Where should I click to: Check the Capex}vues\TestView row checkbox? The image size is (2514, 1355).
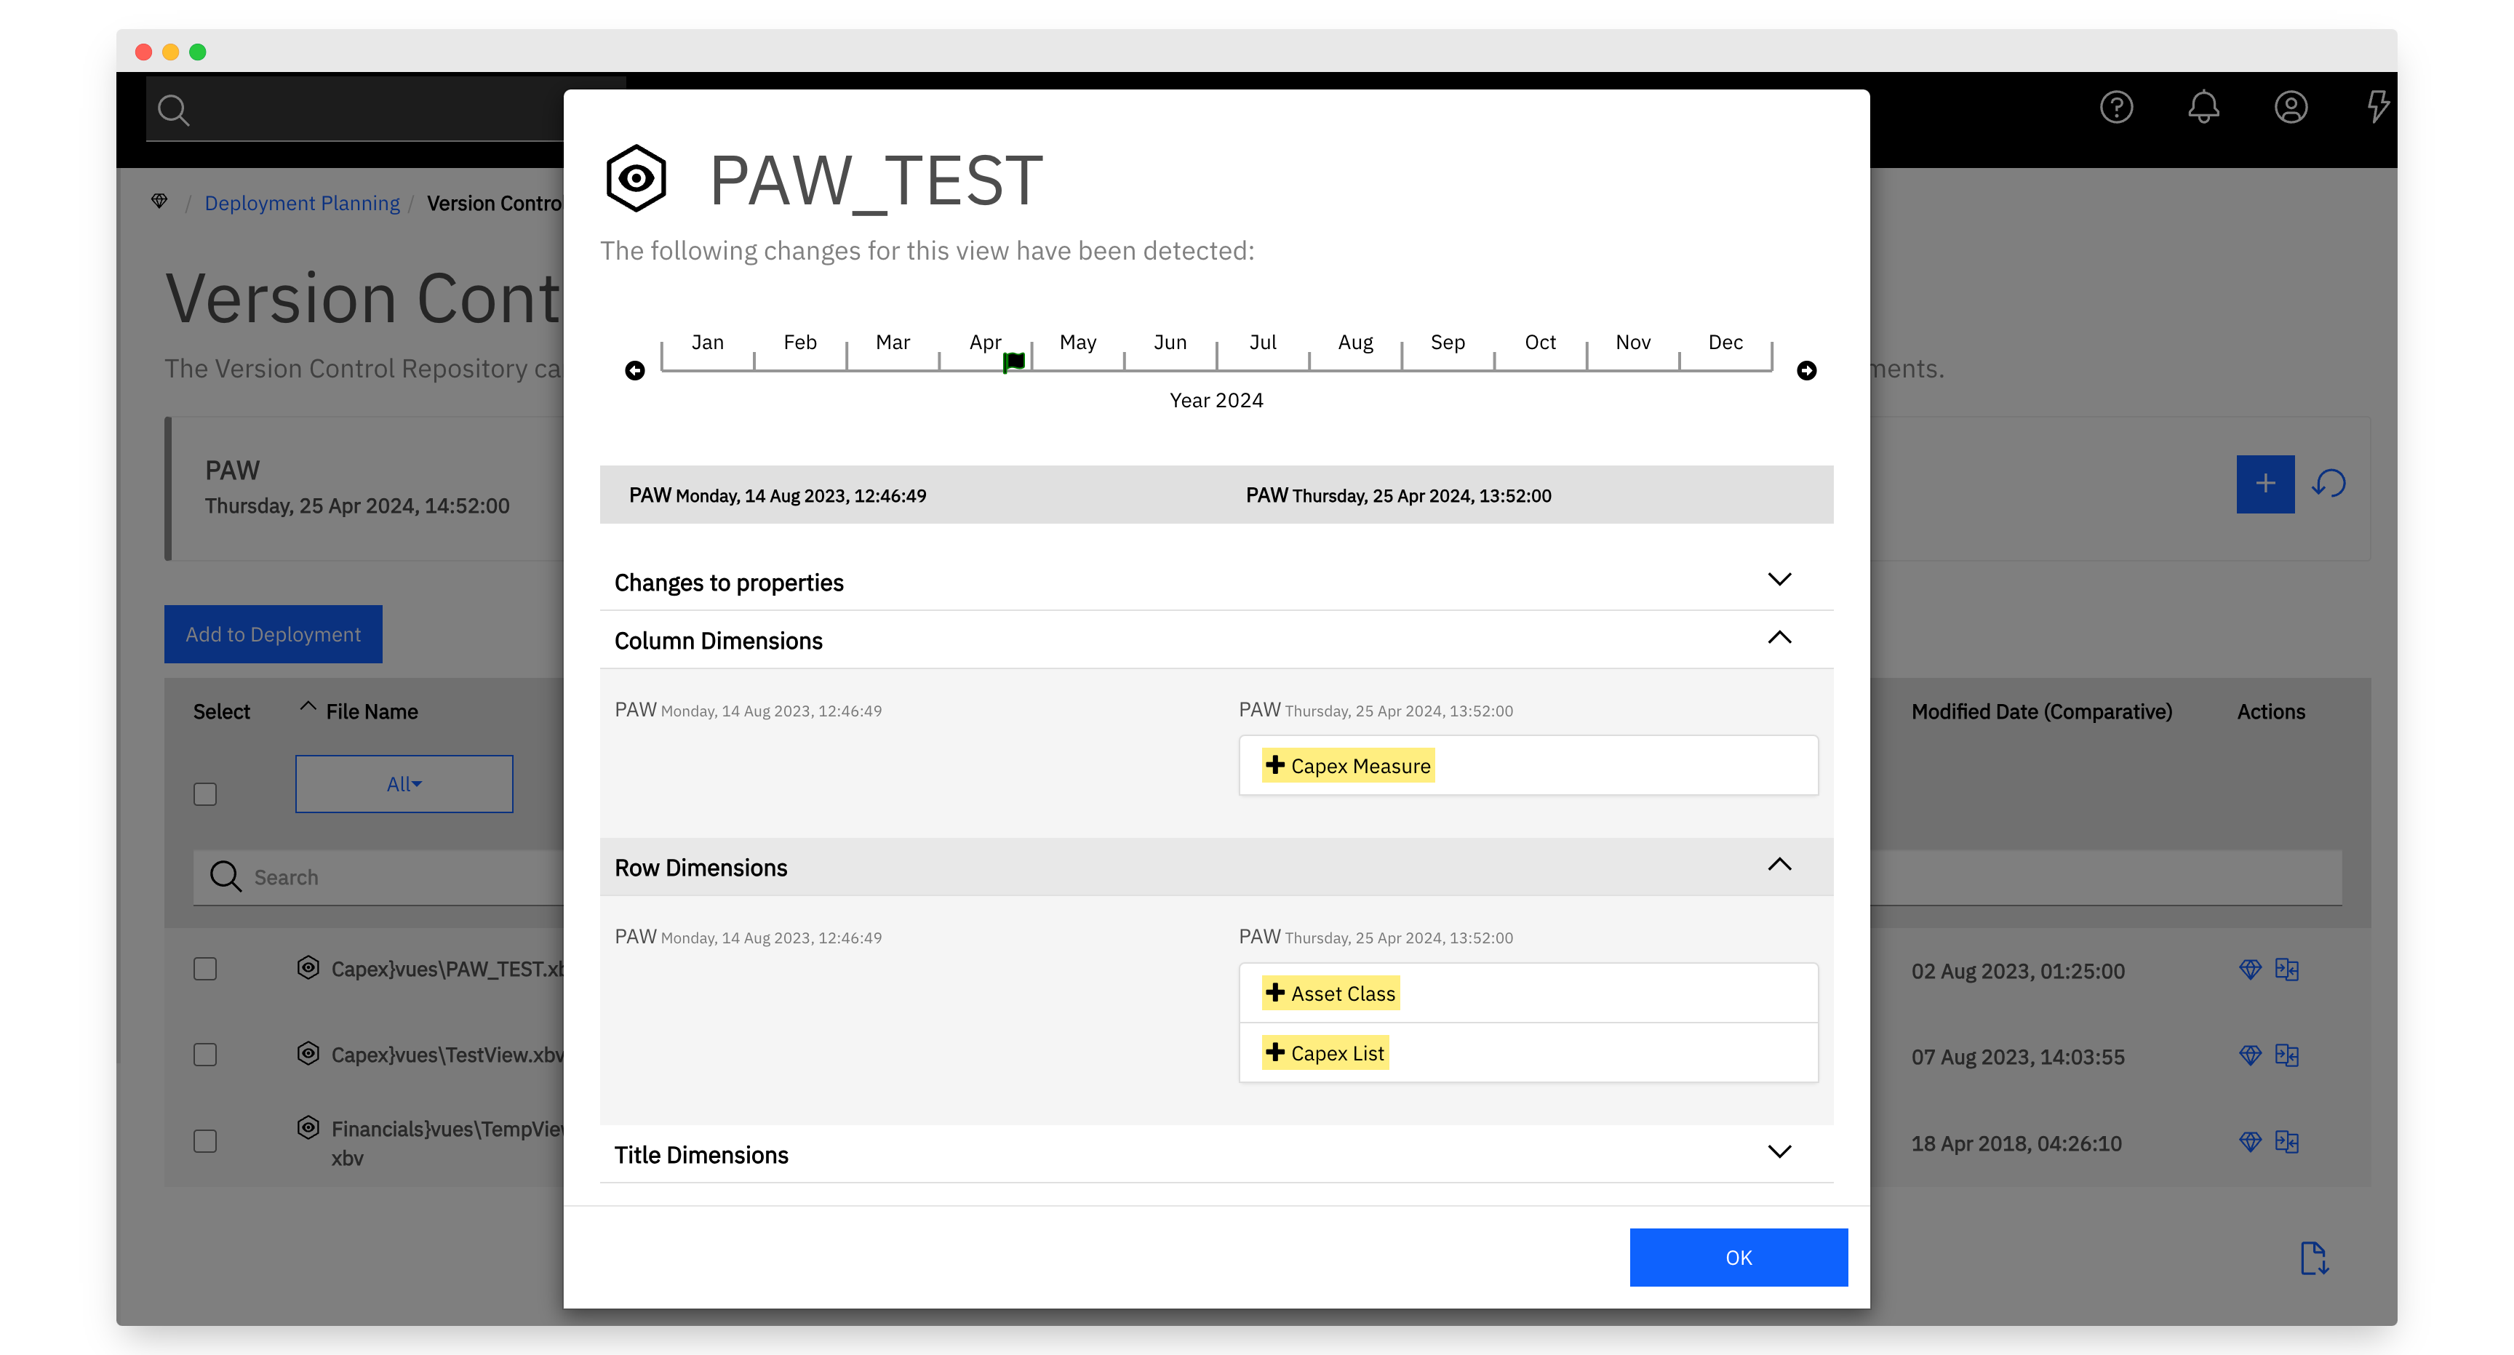205,1055
